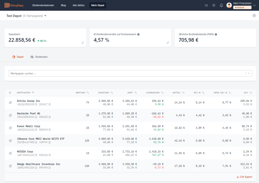Viewport: 259px width, 183px height.
Task: Switch the Depotwert card display via swap arrows
Action: [x=83, y=43]
